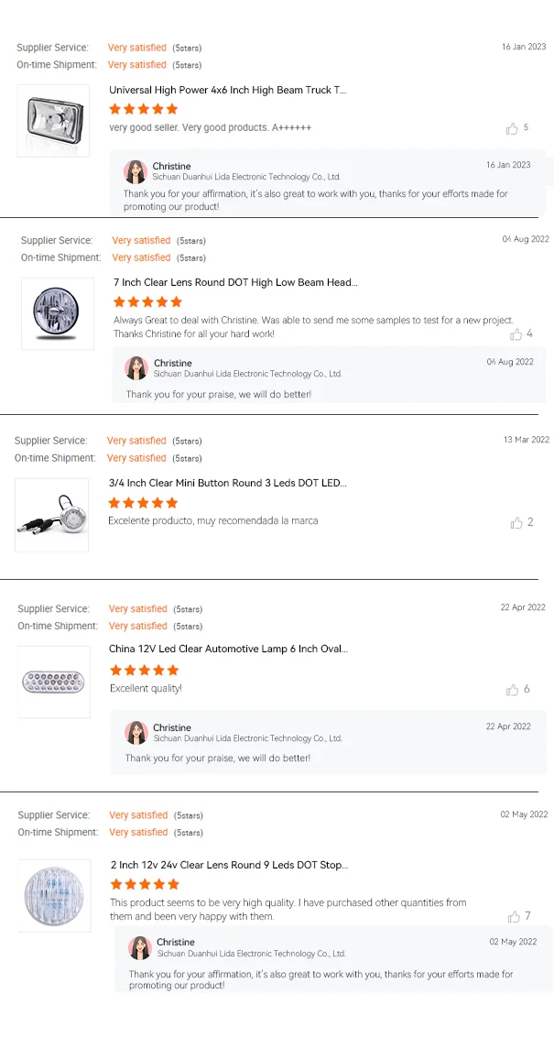
Task: Open the 7 inch round headlight thumbnail
Action: (58, 313)
